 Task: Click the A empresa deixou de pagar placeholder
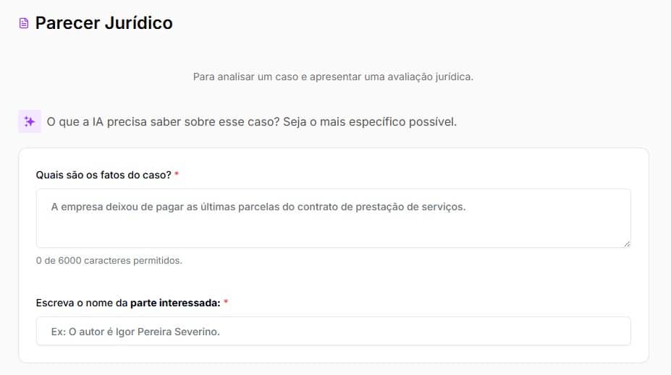click(258, 207)
